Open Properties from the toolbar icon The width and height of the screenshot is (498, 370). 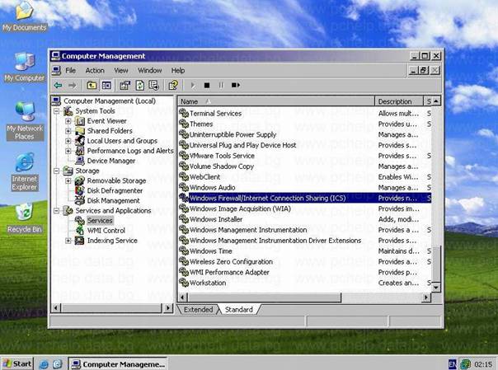coord(124,85)
